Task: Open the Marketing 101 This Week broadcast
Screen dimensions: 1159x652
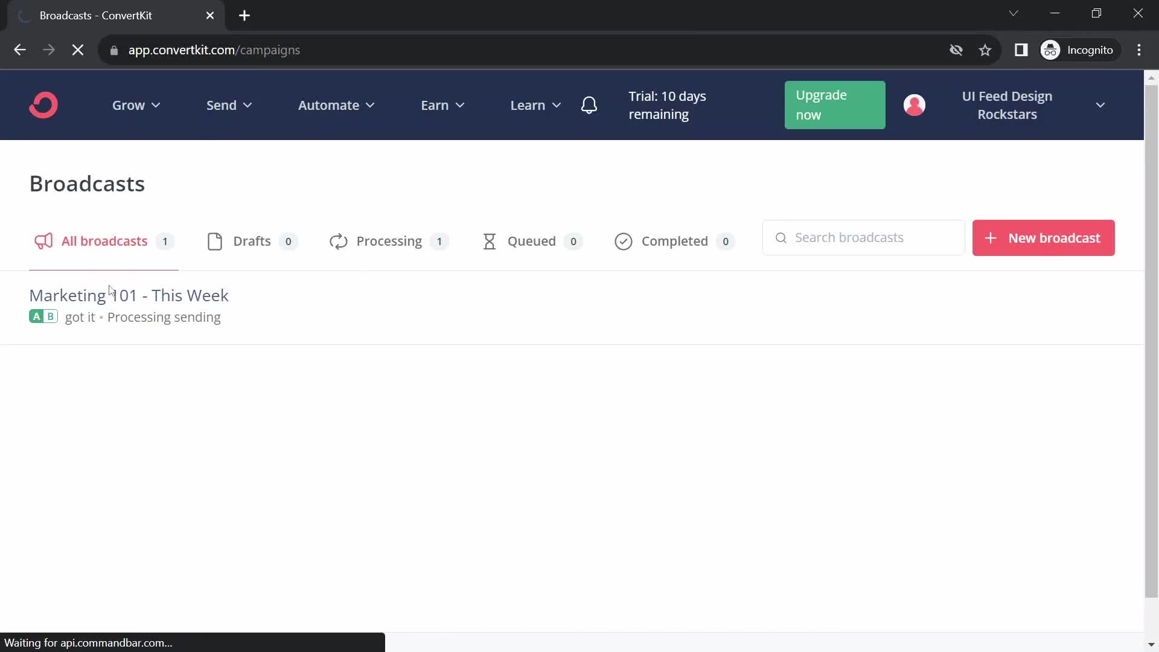Action: 129,295
